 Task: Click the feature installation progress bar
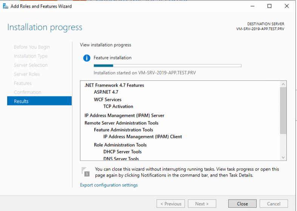click(168, 66)
